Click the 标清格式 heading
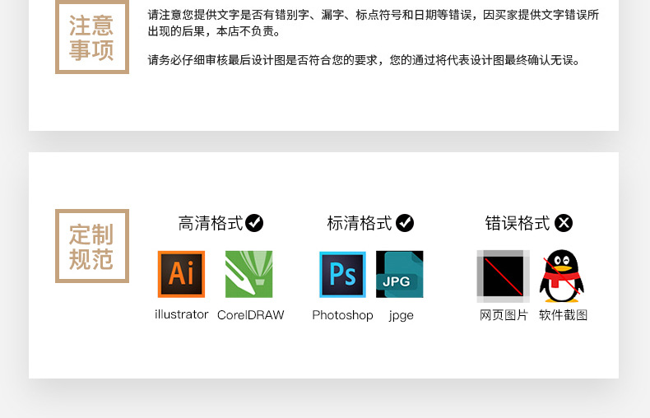The image size is (650, 418). point(360,223)
